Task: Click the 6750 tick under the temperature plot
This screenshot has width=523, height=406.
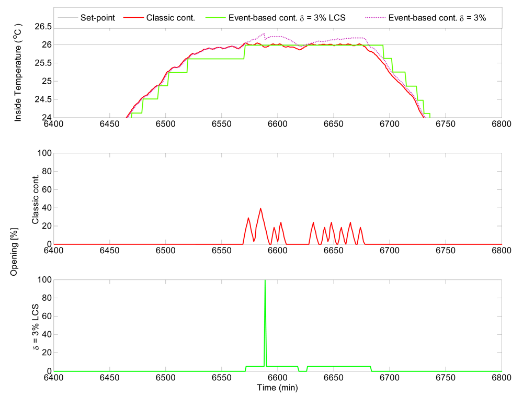Action: point(446,124)
